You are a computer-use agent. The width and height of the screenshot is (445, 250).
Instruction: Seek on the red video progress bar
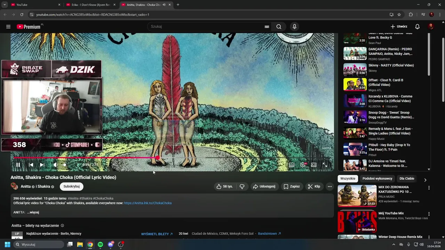tap(173, 158)
